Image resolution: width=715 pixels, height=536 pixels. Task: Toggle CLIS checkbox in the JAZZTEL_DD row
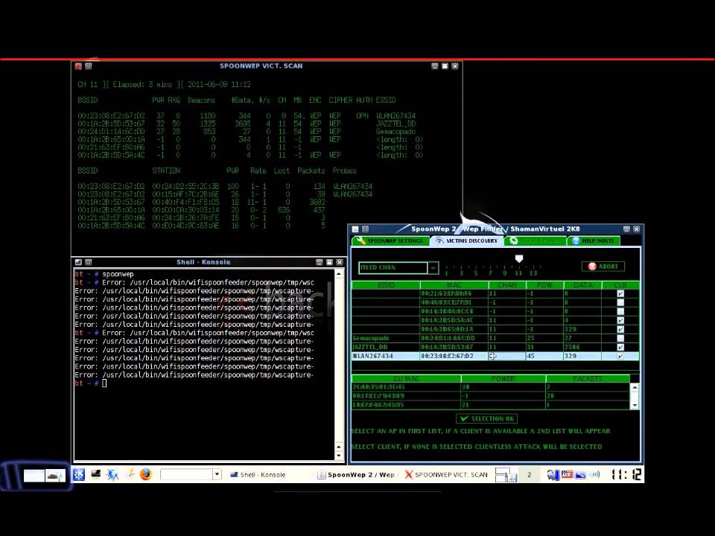[620, 348]
